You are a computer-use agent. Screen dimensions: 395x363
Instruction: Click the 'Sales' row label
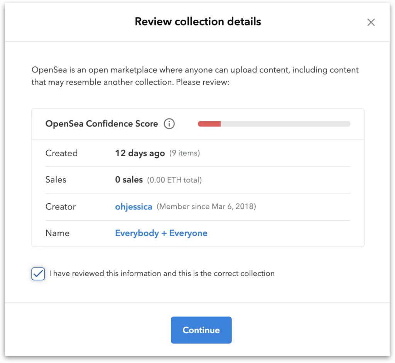click(x=56, y=180)
